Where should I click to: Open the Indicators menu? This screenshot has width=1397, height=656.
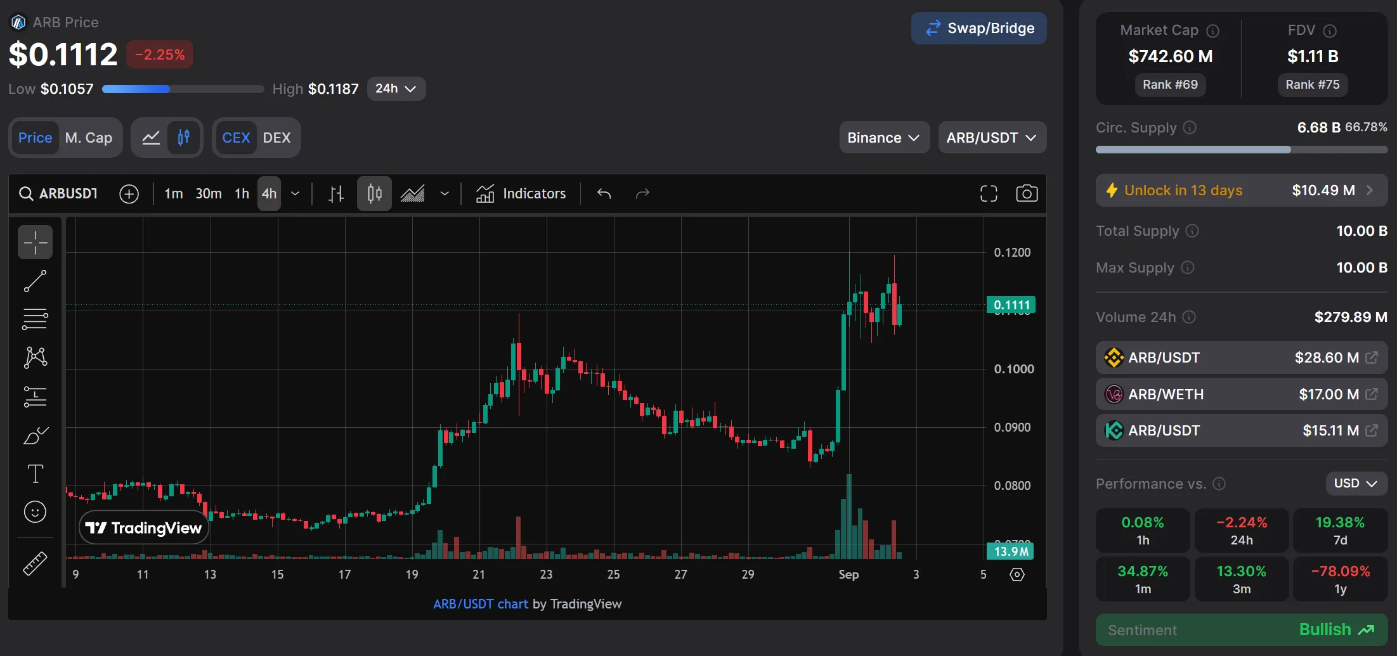tap(521, 193)
